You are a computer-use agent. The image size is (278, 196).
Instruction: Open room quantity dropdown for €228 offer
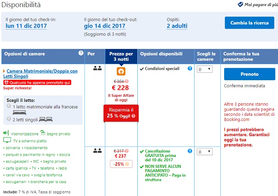205,69
